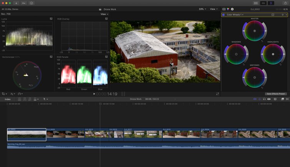Show the video inspector filmstrip icon
Viewport: 290px width, 167px height.
pyautogui.click(x=224, y=9)
